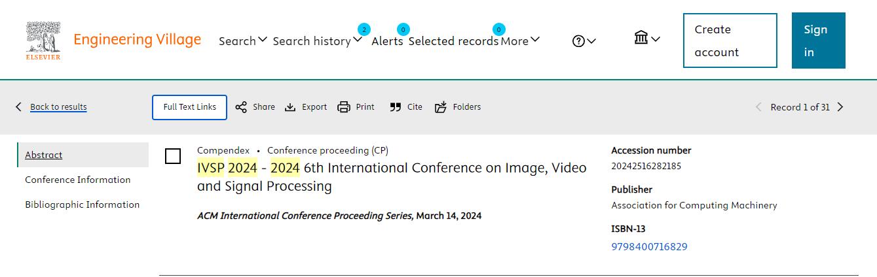Click the Share icon
This screenshot has height=277, width=877.
[241, 107]
